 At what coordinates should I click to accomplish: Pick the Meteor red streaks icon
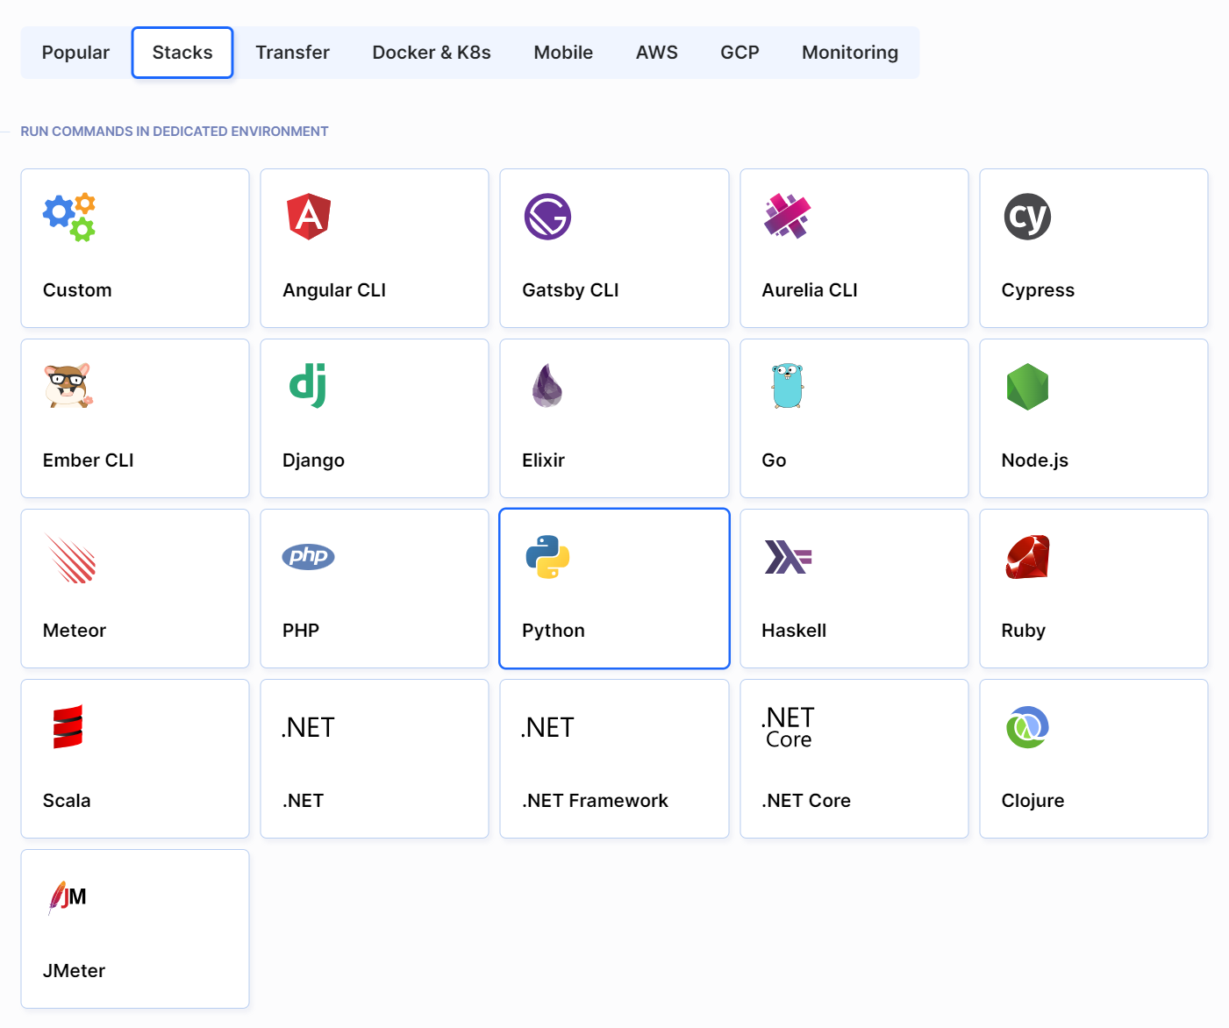point(70,558)
